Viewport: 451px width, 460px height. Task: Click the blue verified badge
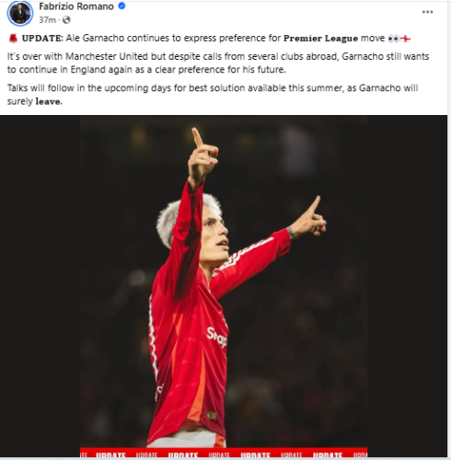(121, 6)
